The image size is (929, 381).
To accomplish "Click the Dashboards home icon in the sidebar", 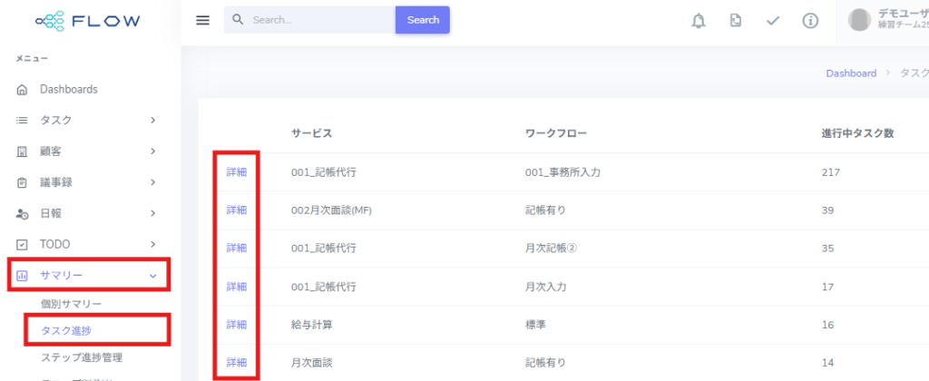I will (x=23, y=90).
